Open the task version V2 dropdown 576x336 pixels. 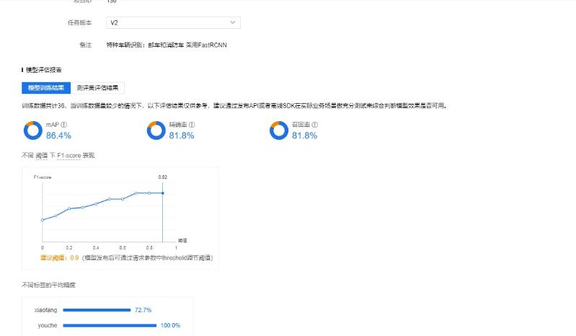point(173,22)
